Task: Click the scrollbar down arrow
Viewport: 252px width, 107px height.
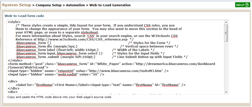Action: (226, 92)
